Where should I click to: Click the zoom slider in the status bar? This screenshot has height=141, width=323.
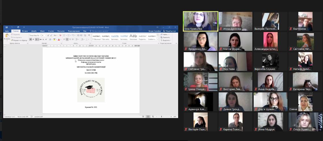pos(161,116)
